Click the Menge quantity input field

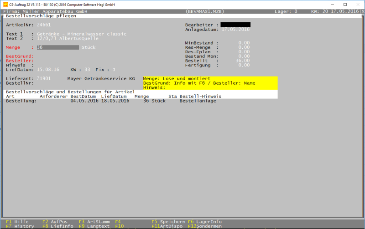(57, 47)
